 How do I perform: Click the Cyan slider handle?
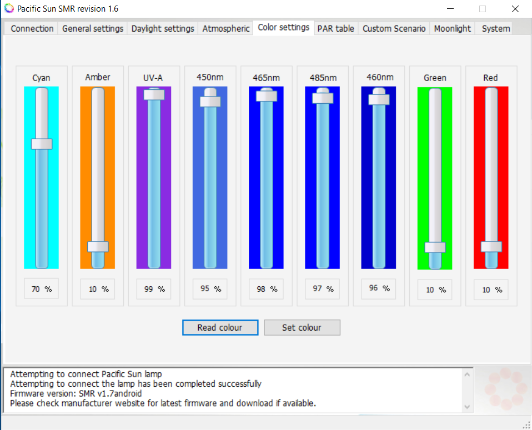click(42, 144)
